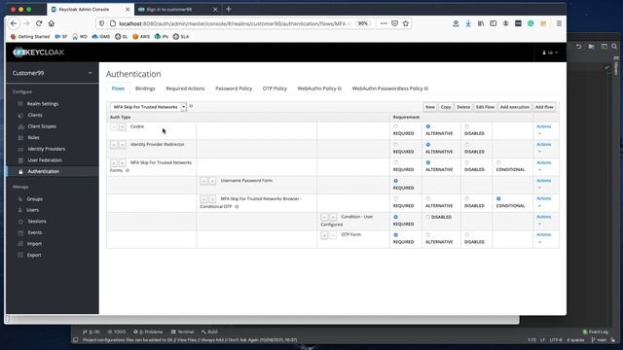Click the Edit Flow button

tap(485, 107)
